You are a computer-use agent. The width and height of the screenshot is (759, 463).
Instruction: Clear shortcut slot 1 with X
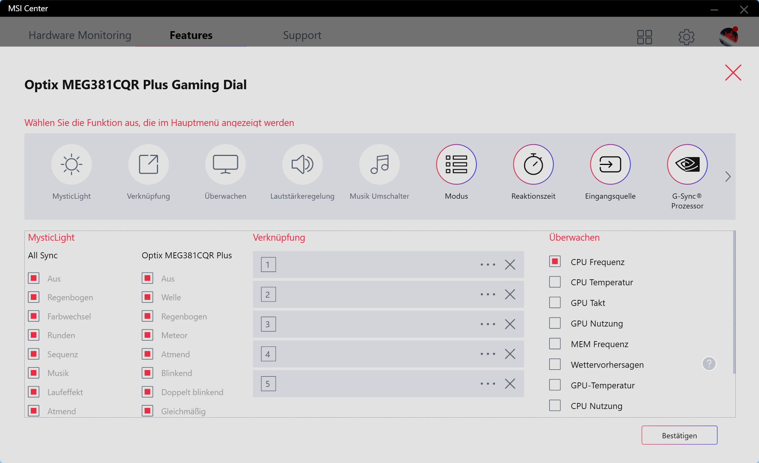[510, 265]
